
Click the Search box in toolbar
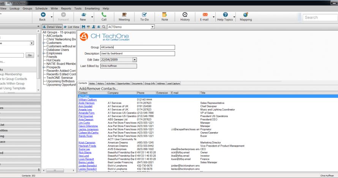(320, 17)
